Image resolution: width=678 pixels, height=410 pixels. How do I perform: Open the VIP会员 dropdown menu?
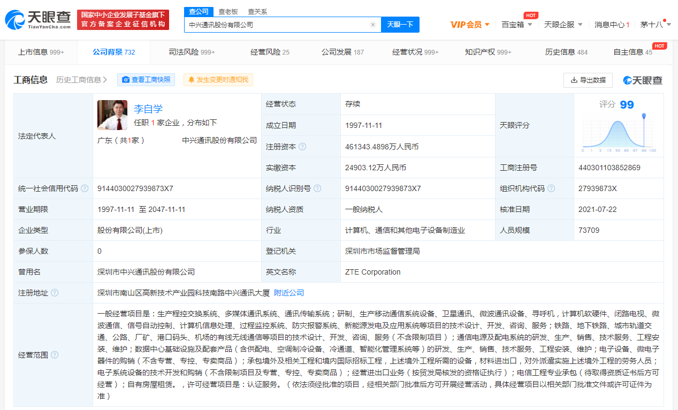tap(470, 25)
